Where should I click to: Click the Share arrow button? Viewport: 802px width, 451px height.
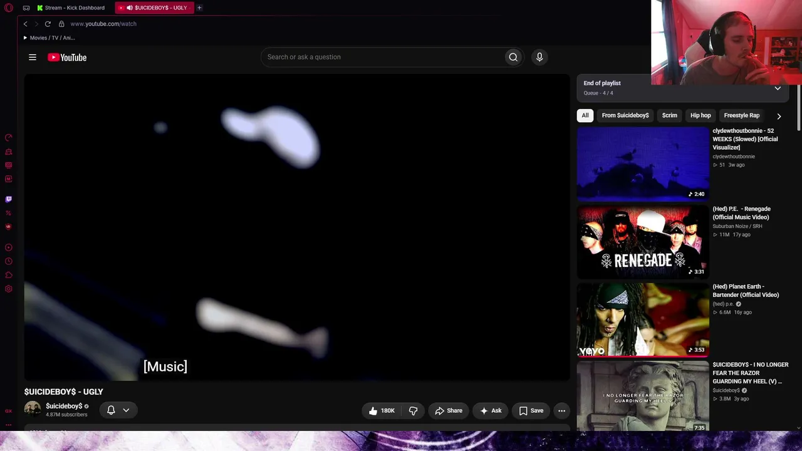tap(449, 411)
